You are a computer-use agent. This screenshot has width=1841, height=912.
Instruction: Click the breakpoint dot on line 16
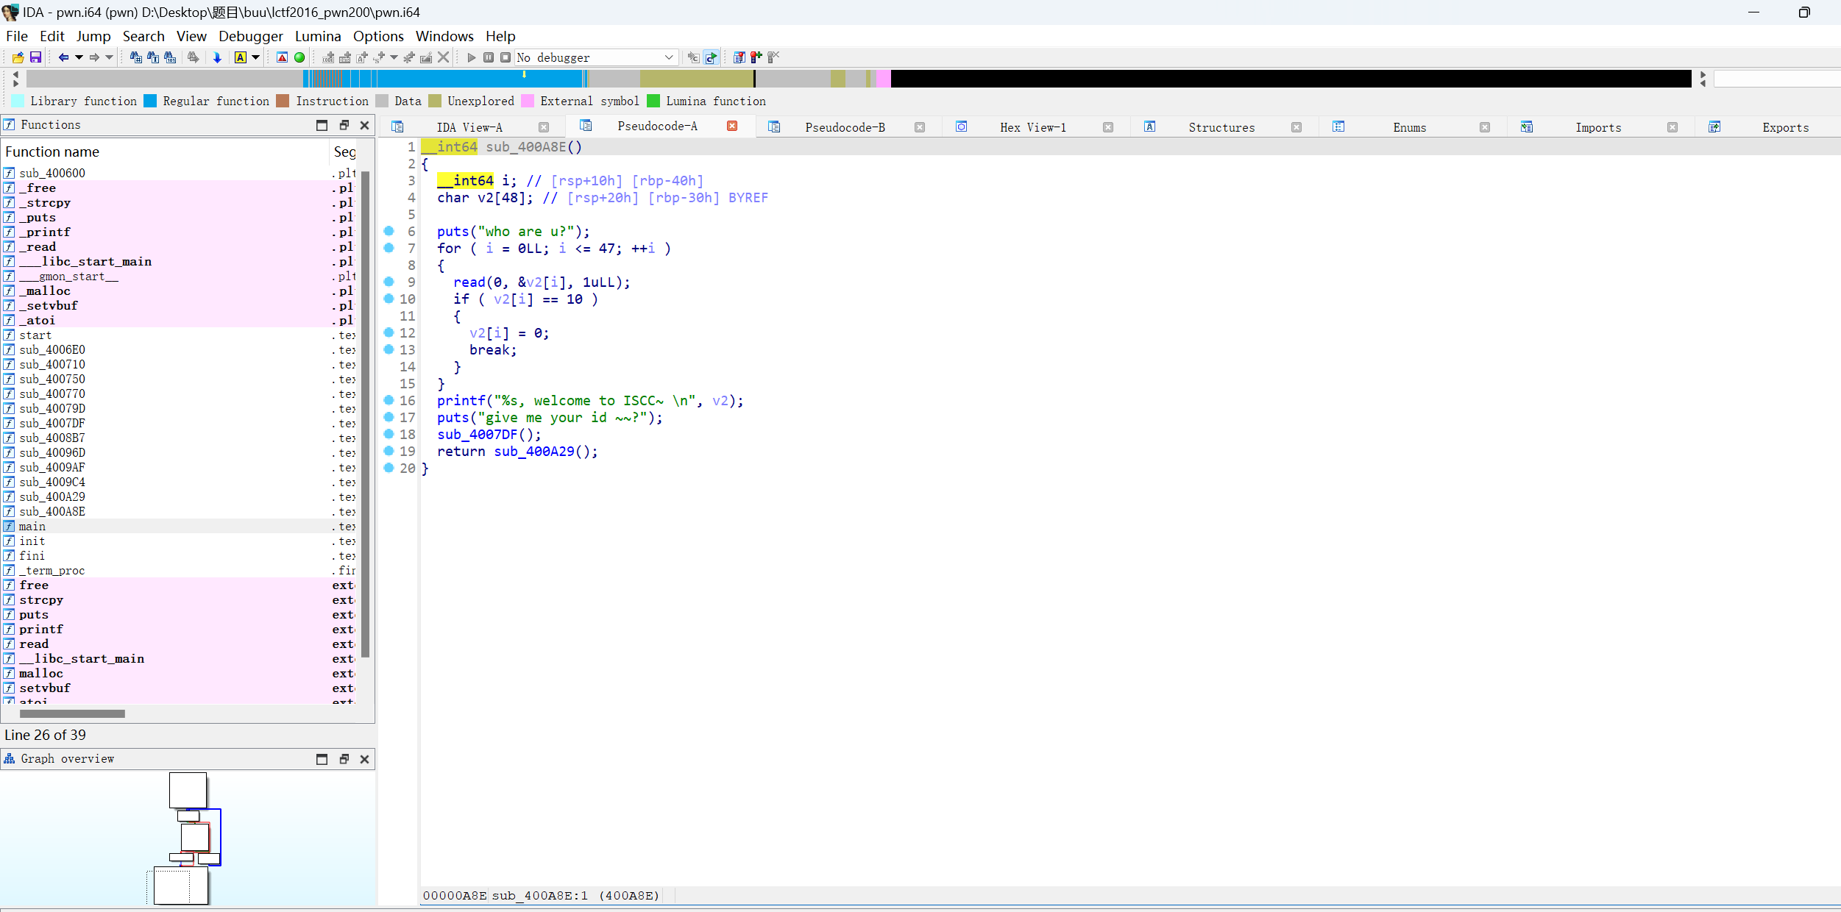point(389,400)
